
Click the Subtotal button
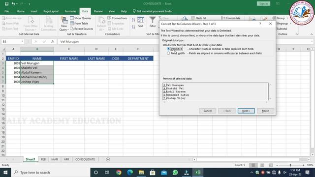point(282,29)
